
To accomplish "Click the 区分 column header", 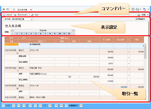I will pos(24,38).
